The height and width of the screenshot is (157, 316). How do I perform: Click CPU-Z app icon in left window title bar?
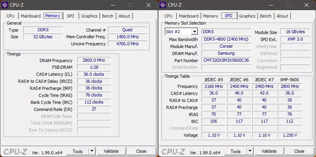click(5, 5)
